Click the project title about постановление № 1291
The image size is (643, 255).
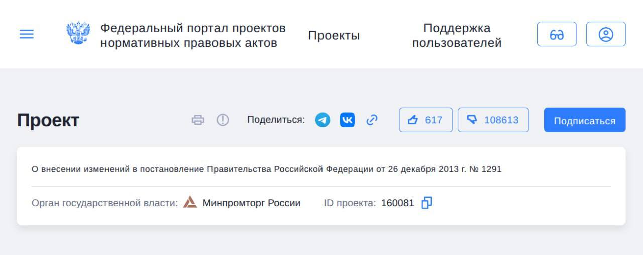coord(266,169)
